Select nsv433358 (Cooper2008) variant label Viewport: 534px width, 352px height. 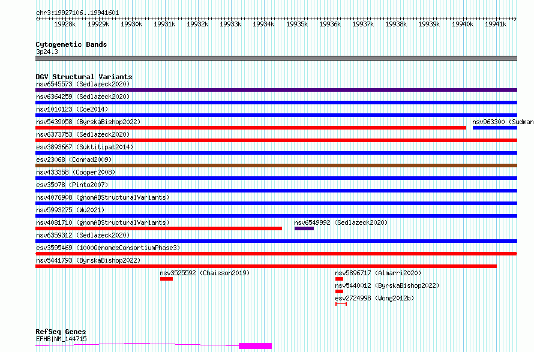point(76,172)
